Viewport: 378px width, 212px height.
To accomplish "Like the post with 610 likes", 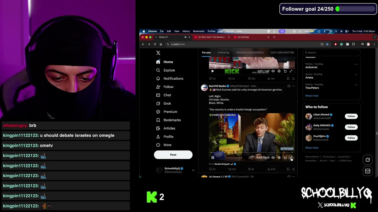I will point(251,79).
